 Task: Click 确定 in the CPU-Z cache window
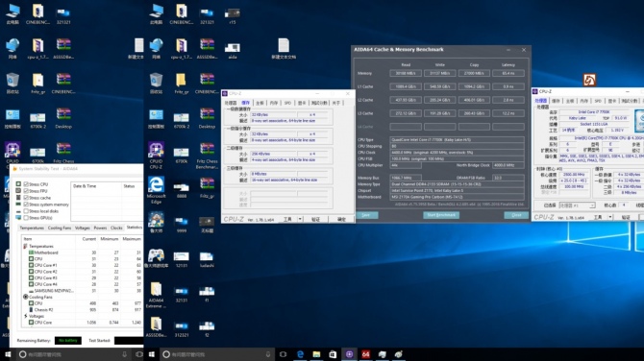coord(342,219)
